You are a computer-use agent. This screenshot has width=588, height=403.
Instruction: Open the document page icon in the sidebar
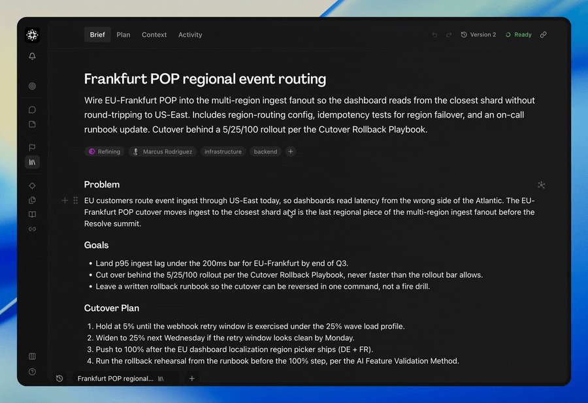(32, 124)
